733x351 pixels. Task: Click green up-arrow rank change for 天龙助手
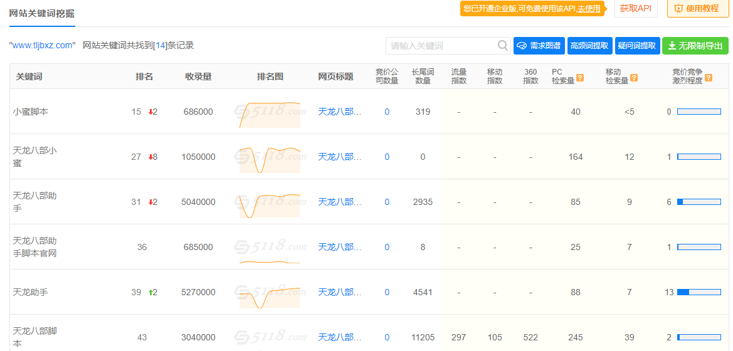point(153,292)
